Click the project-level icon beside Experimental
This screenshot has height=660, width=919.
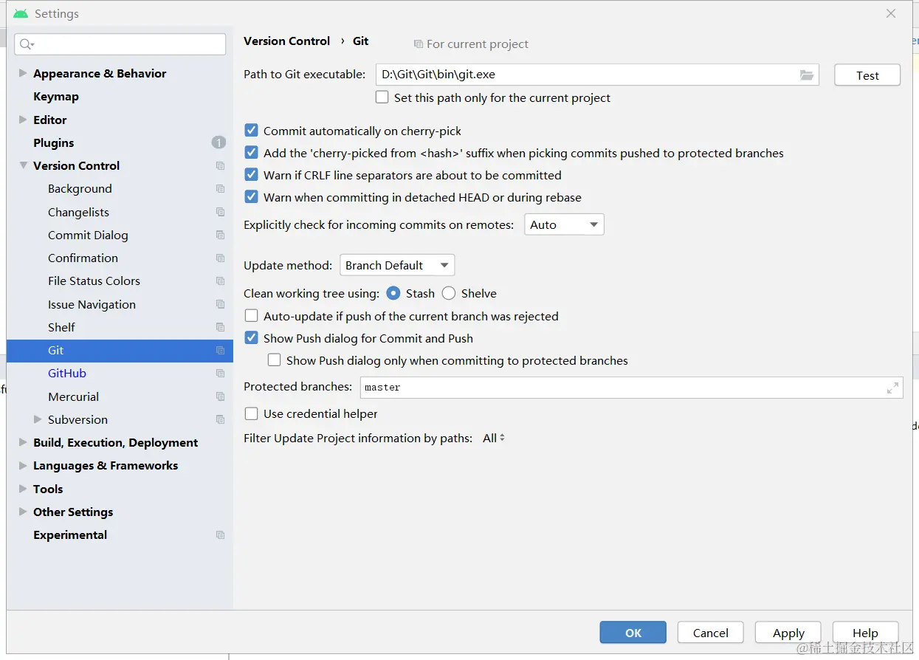point(220,534)
